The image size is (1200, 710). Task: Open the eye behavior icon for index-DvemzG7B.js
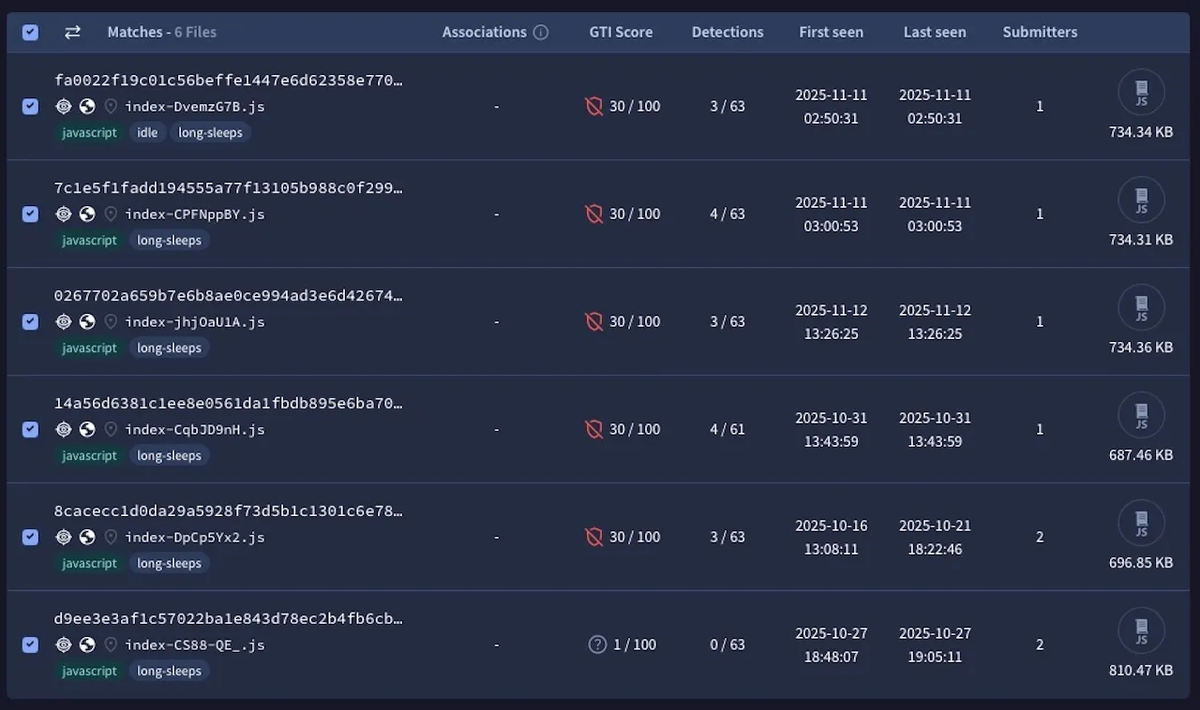pos(63,106)
